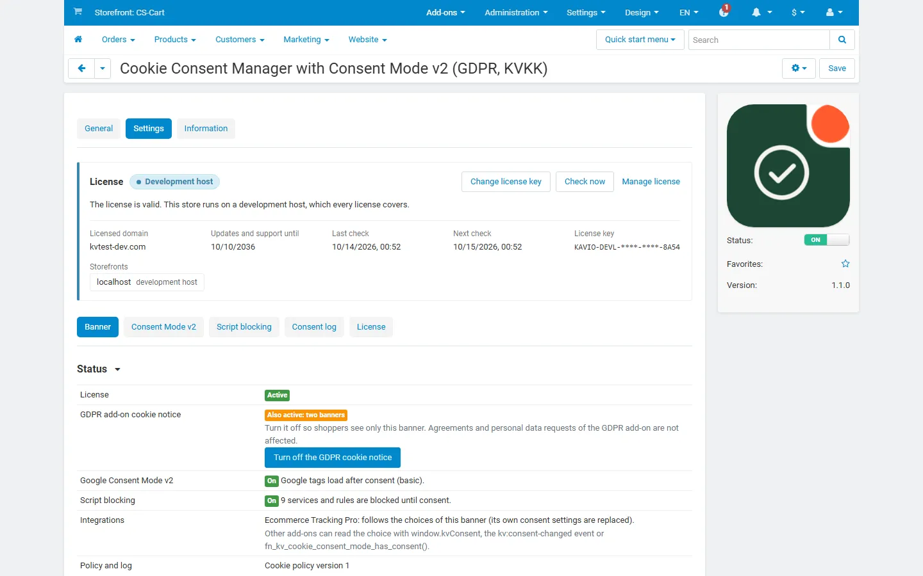Screen dimensions: 923x576
Task: Click the Check now button
Action: [x=585, y=182]
